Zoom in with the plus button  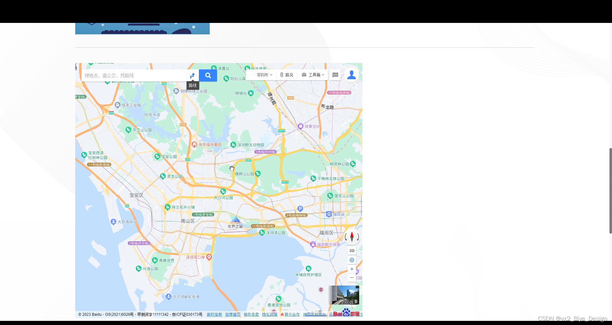[352, 269]
